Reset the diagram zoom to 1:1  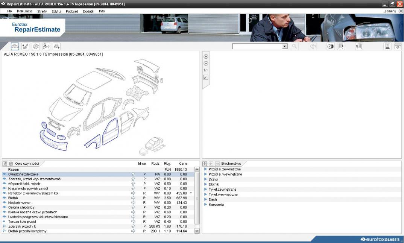(206, 70)
